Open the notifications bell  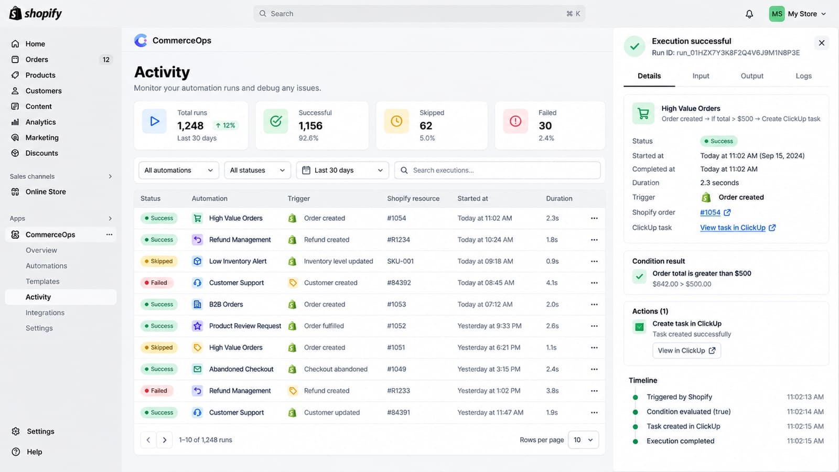(749, 14)
